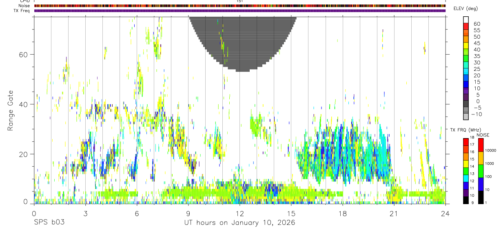The width and height of the screenshot is (501, 231).
Task: Pick the white top segment of ELEV color bar
Action: click(x=466, y=20)
